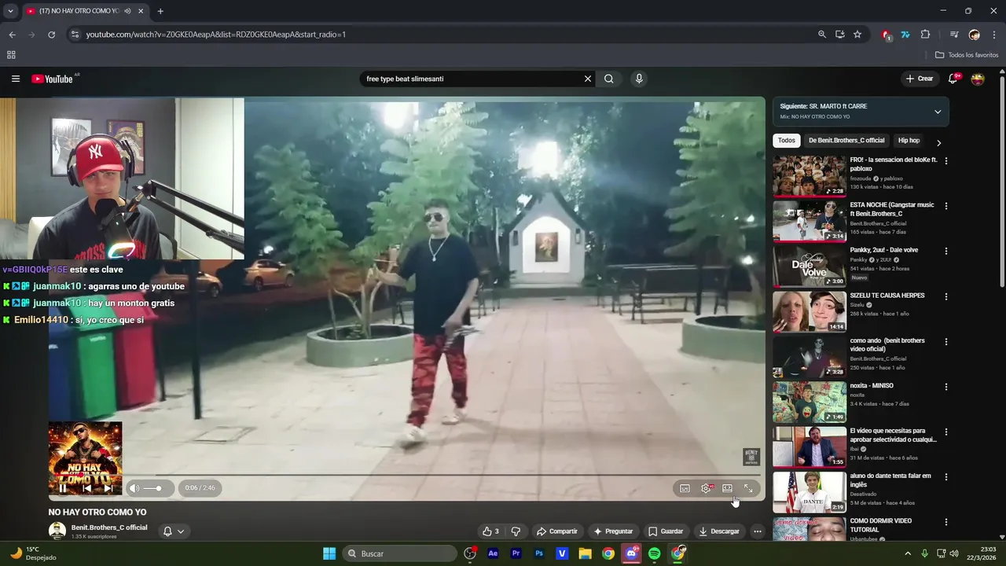This screenshot has height=566, width=1006.
Task: Open the YouTube hamburger guide menu
Action: 15,79
